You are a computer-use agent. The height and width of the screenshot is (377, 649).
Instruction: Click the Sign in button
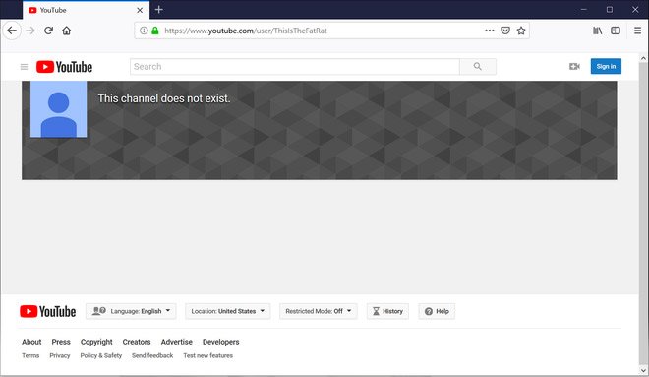606,66
